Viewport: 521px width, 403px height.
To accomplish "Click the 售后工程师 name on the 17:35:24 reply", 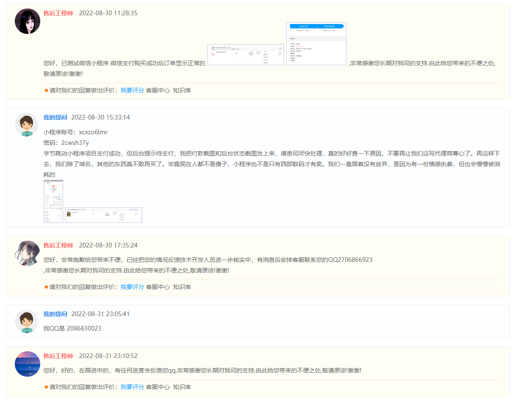I will click(58, 245).
